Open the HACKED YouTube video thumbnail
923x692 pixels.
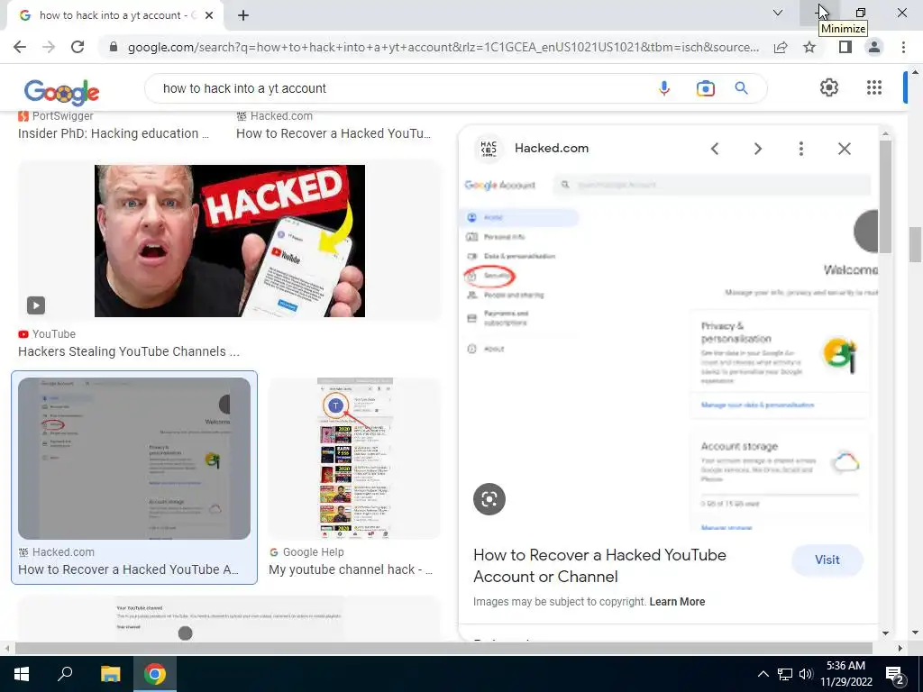coord(230,241)
